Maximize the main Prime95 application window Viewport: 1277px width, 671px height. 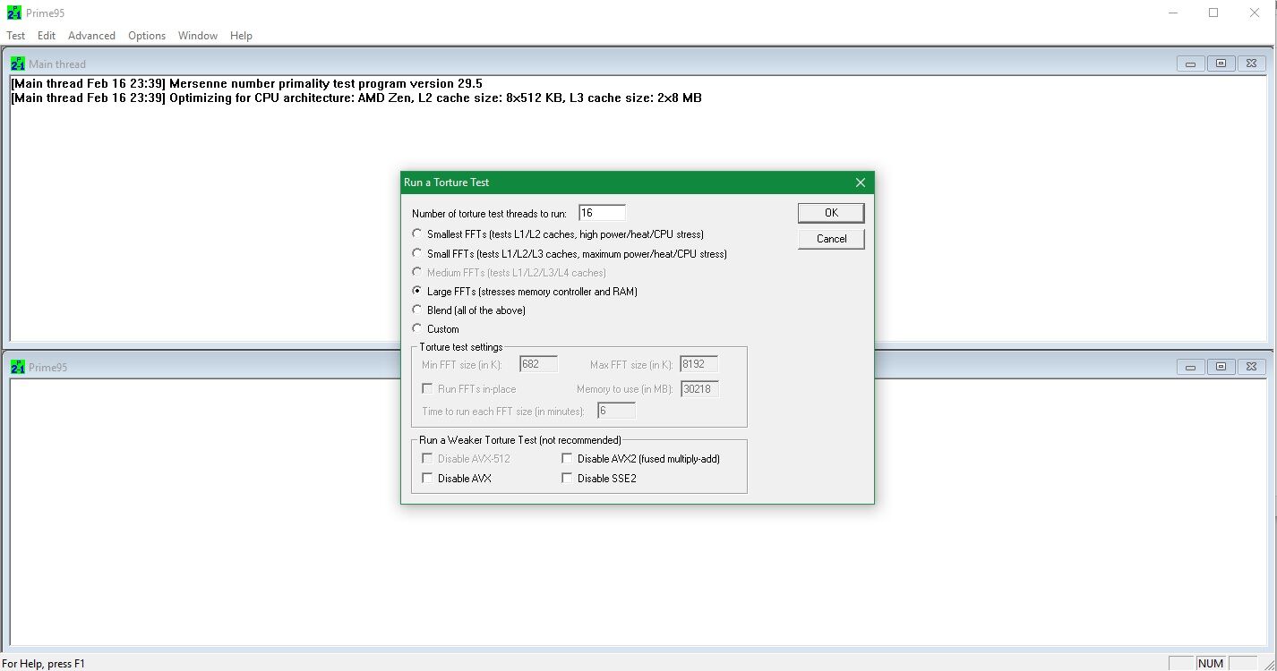click(1213, 13)
